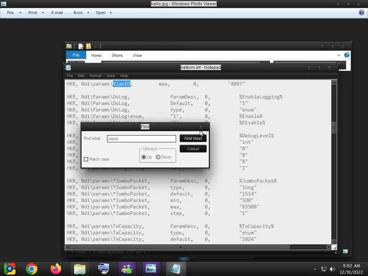368x276 pixels.
Task: Click E-mail in Photo Viewer toolbar
Action: [x=57, y=13]
